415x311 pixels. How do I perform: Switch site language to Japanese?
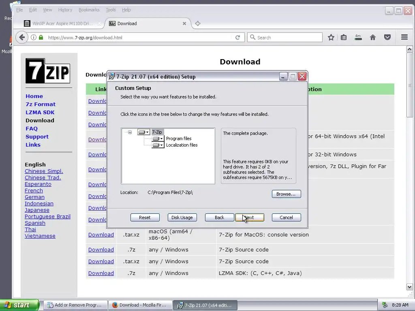[x=37, y=210]
